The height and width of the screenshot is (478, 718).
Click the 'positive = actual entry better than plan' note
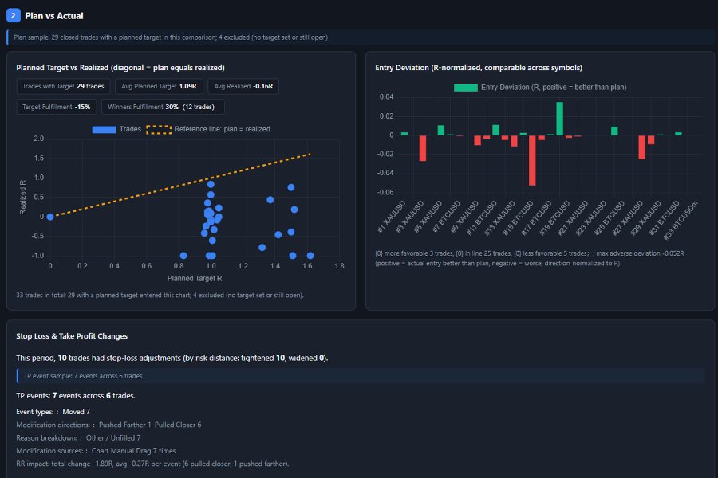pyautogui.click(x=497, y=264)
